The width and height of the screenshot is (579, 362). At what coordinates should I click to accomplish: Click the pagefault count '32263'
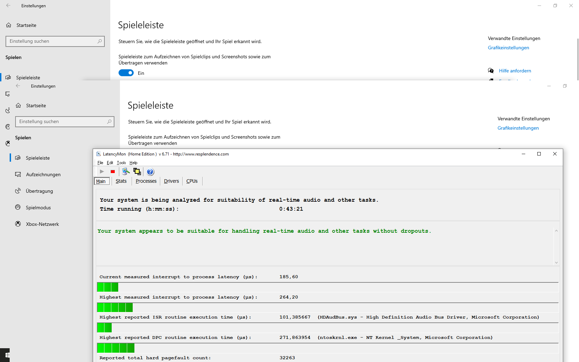287,358
